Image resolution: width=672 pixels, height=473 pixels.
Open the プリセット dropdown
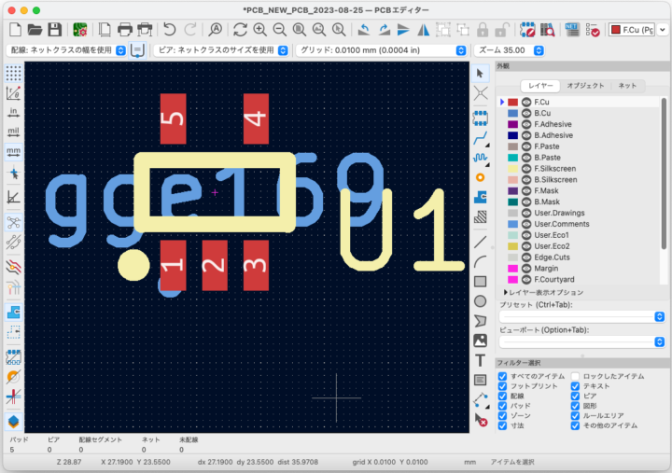coord(580,316)
